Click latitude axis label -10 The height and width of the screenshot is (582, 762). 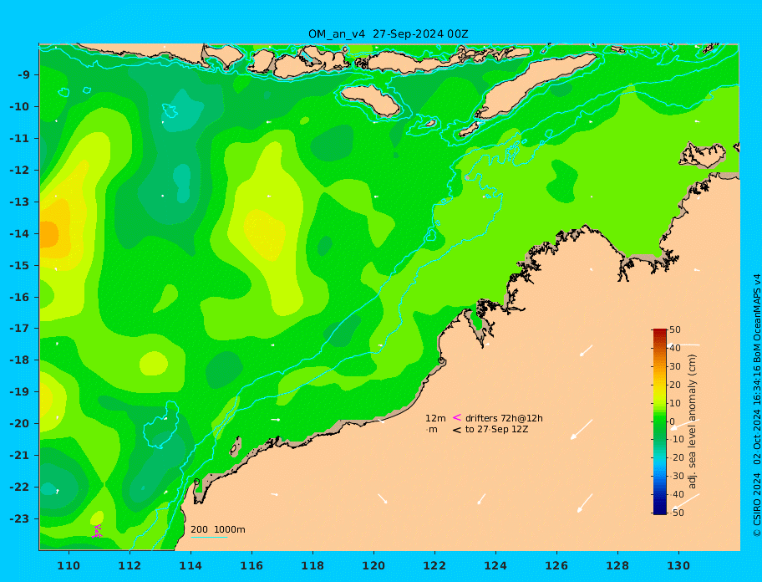tap(19, 106)
